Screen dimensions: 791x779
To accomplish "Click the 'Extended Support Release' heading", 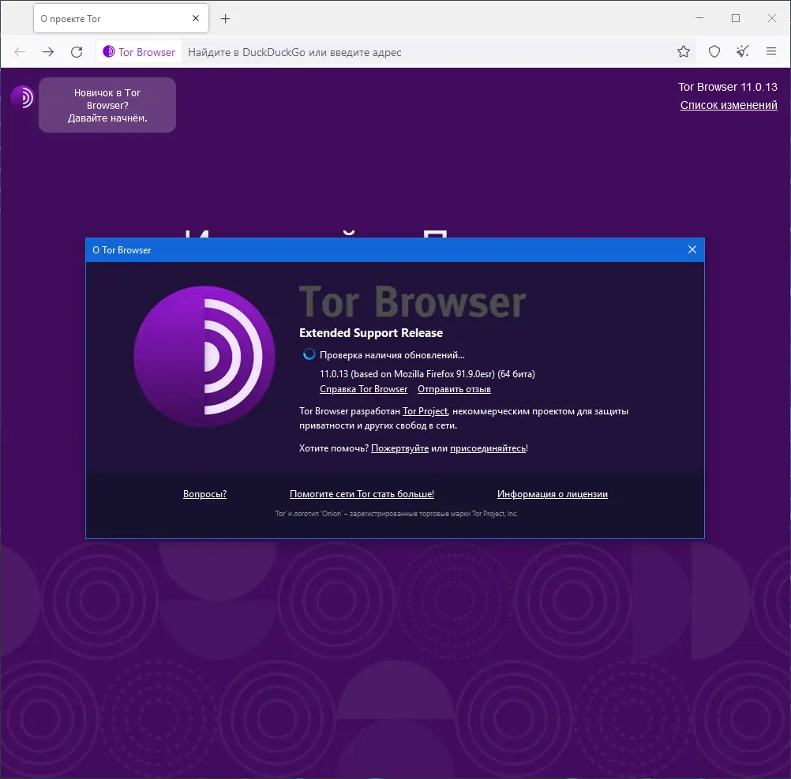I will tap(371, 333).
